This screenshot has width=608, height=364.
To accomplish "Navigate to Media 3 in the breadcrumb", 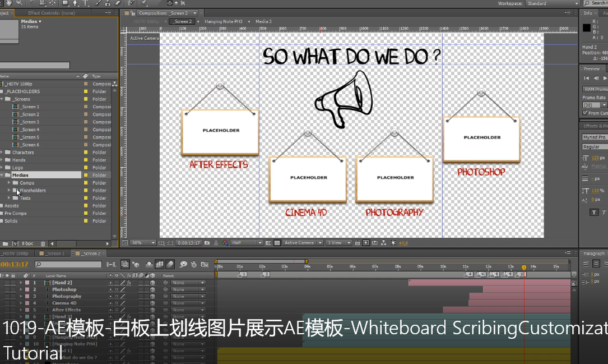I will pos(263,21).
